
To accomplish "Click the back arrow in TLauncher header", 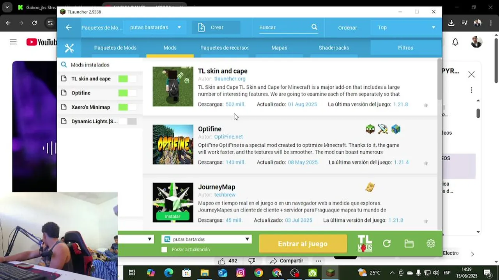I will click(x=69, y=27).
